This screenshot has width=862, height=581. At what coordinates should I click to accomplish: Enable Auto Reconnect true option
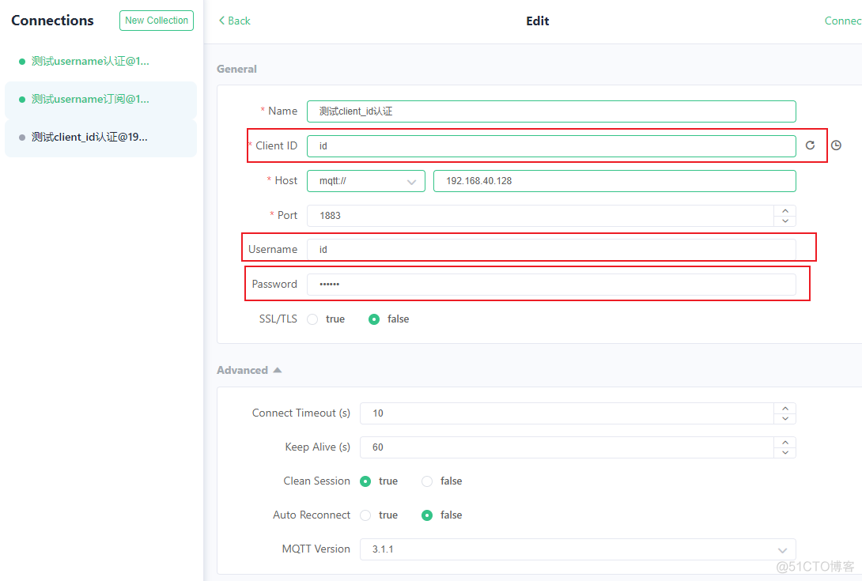(365, 515)
